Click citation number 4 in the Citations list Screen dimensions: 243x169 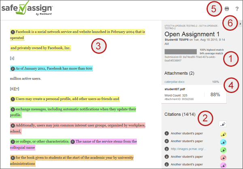[166, 156]
